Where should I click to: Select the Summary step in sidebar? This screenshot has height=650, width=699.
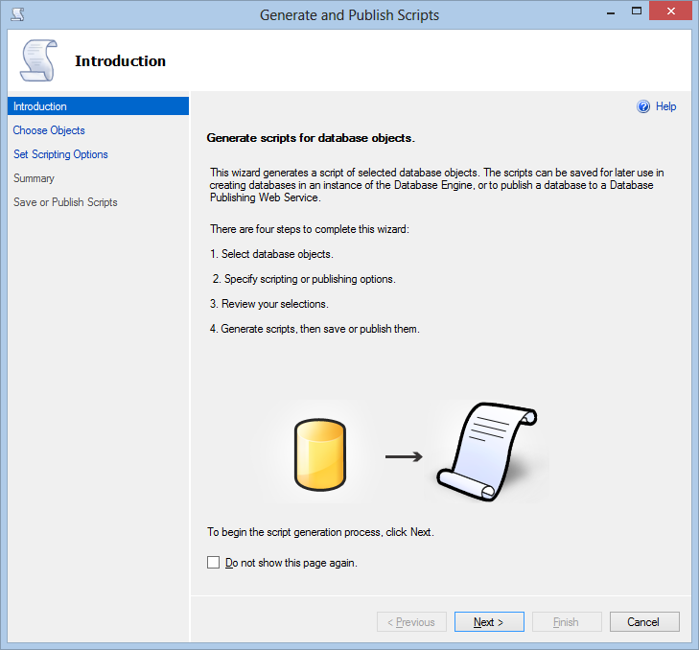34,178
